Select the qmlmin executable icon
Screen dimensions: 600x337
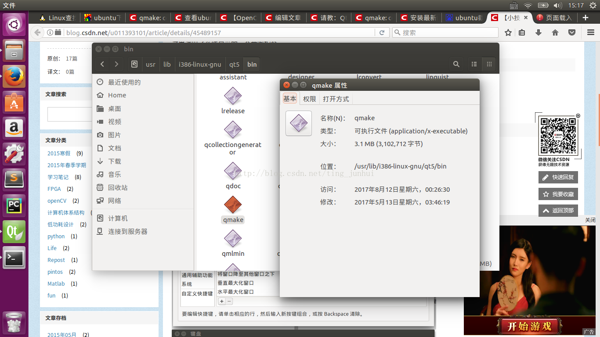(x=233, y=239)
